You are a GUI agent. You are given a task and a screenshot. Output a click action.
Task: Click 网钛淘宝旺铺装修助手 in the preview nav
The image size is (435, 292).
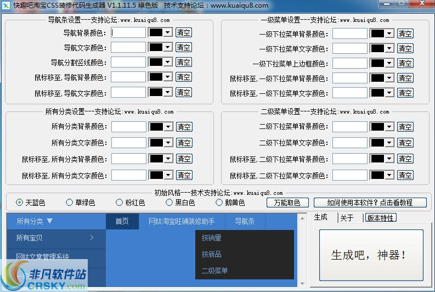(182, 221)
